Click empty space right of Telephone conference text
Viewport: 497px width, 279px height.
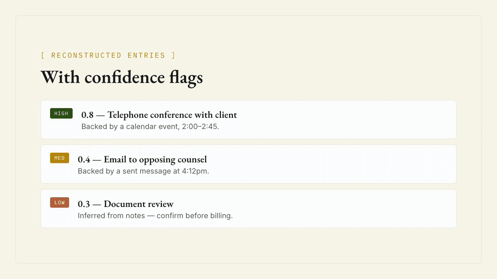tap(346, 120)
